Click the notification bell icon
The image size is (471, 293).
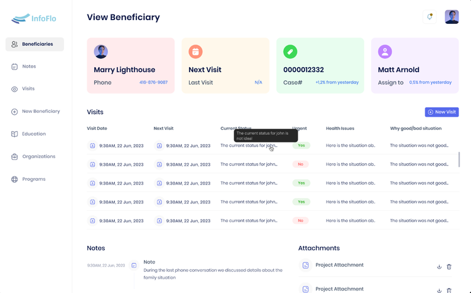coord(430,17)
